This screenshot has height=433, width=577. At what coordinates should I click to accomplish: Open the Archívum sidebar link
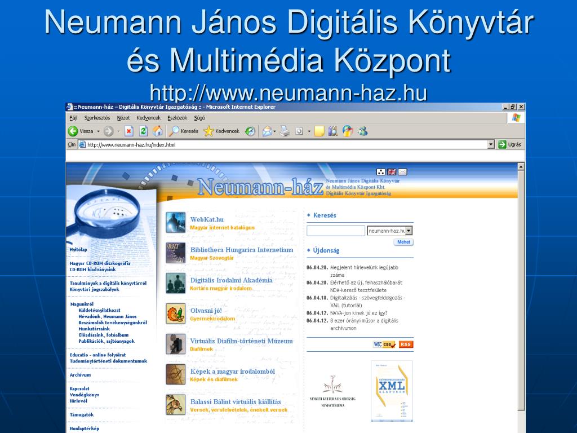pyautogui.click(x=80, y=375)
